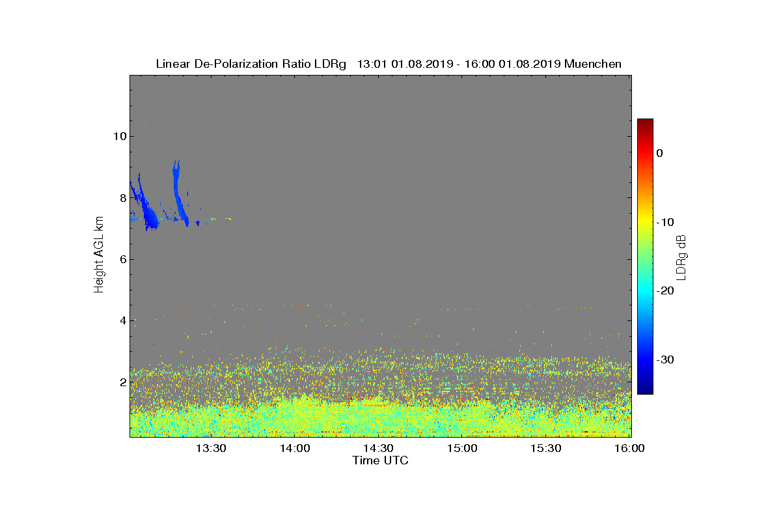This screenshot has width=781, height=521.
Task: Select the 14:30 time axis label
Action: (x=378, y=448)
